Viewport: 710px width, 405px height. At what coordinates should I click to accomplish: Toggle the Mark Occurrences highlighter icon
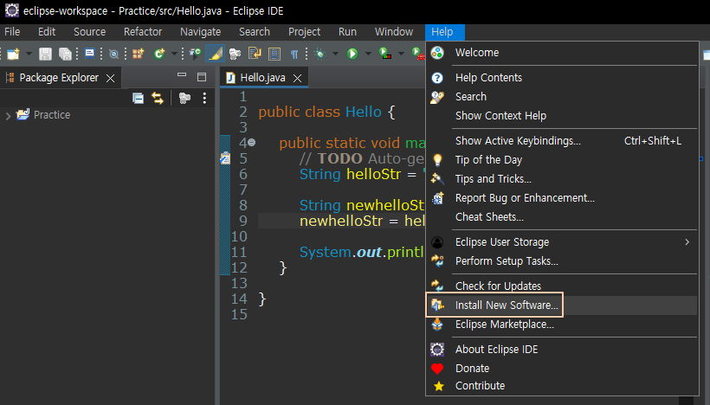[216, 54]
